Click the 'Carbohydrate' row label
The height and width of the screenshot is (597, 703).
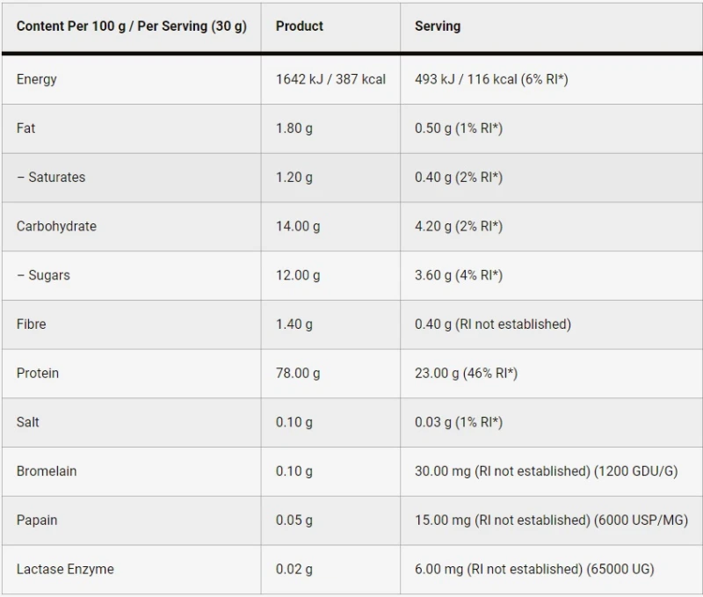point(56,226)
